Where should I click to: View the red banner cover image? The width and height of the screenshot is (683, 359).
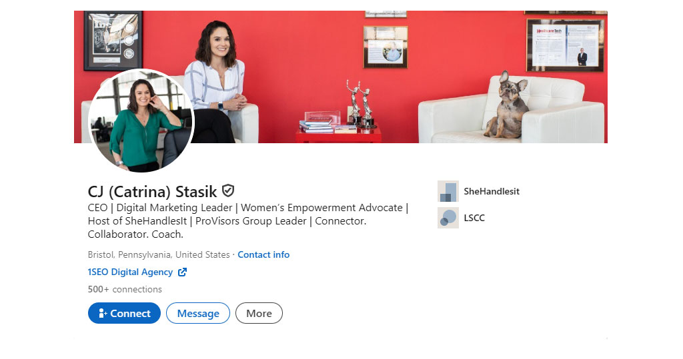341,77
